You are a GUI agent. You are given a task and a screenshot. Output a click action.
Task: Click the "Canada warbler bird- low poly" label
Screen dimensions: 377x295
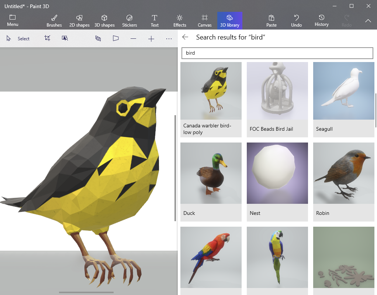coord(207,129)
